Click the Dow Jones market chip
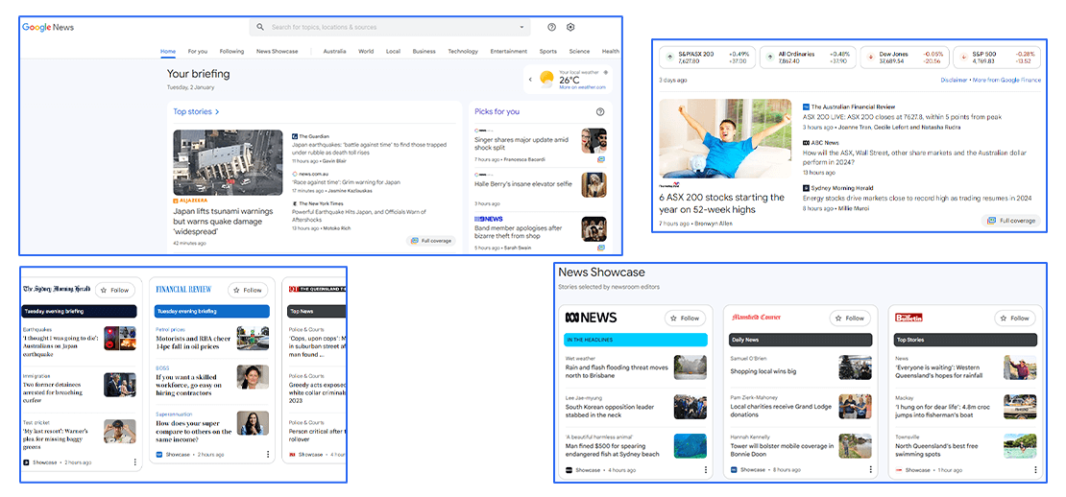1066x497 pixels. pos(905,57)
